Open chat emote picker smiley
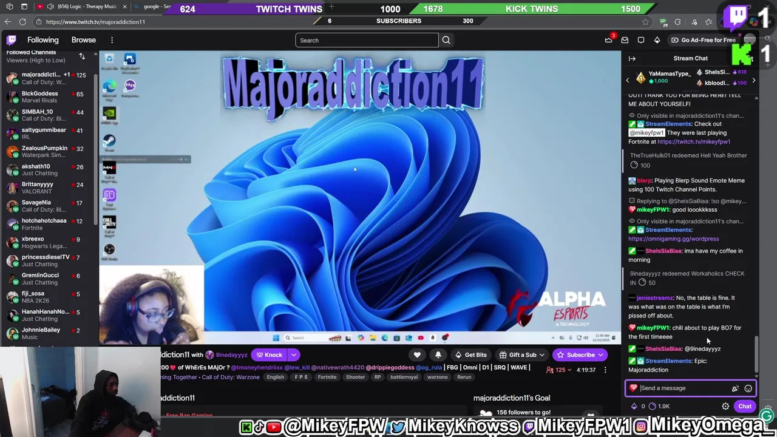Screen dimensions: 777x437 (x=748, y=388)
